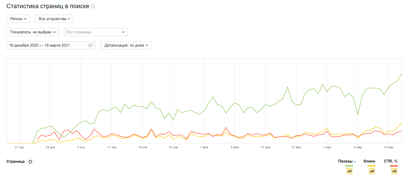Click the 1 мар label on chart axis
This screenshot has height=177, width=403.
pyautogui.click(x=327, y=147)
